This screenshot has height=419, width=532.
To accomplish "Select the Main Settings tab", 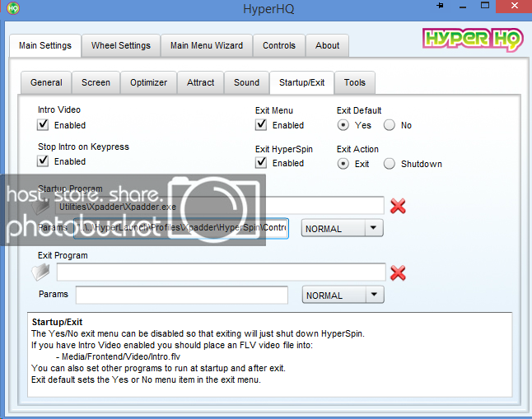I will point(45,45).
